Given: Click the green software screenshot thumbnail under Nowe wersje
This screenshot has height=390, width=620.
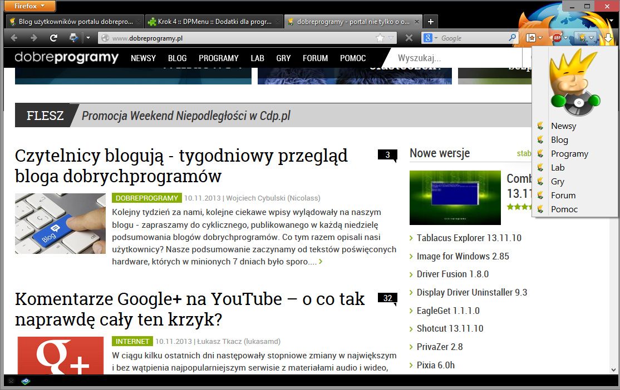Looking at the screenshot, I should pyautogui.click(x=455, y=198).
